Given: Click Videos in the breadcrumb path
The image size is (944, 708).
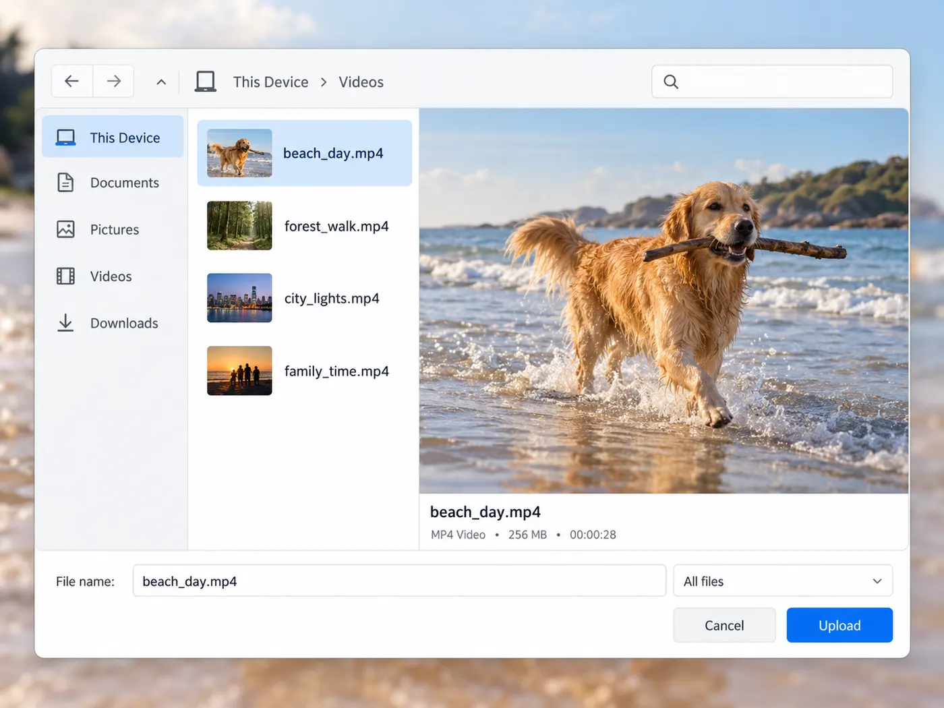Looking at the screenshot, I should click(x=361, y=82).
